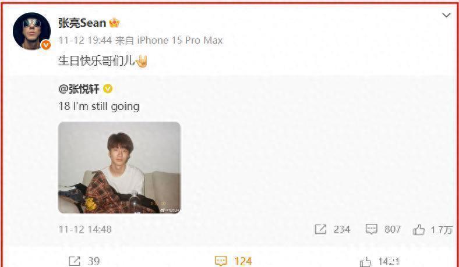Click the repost icon showing 39
459x267 pixels.
pyautogui.click(x=74, y=261)
